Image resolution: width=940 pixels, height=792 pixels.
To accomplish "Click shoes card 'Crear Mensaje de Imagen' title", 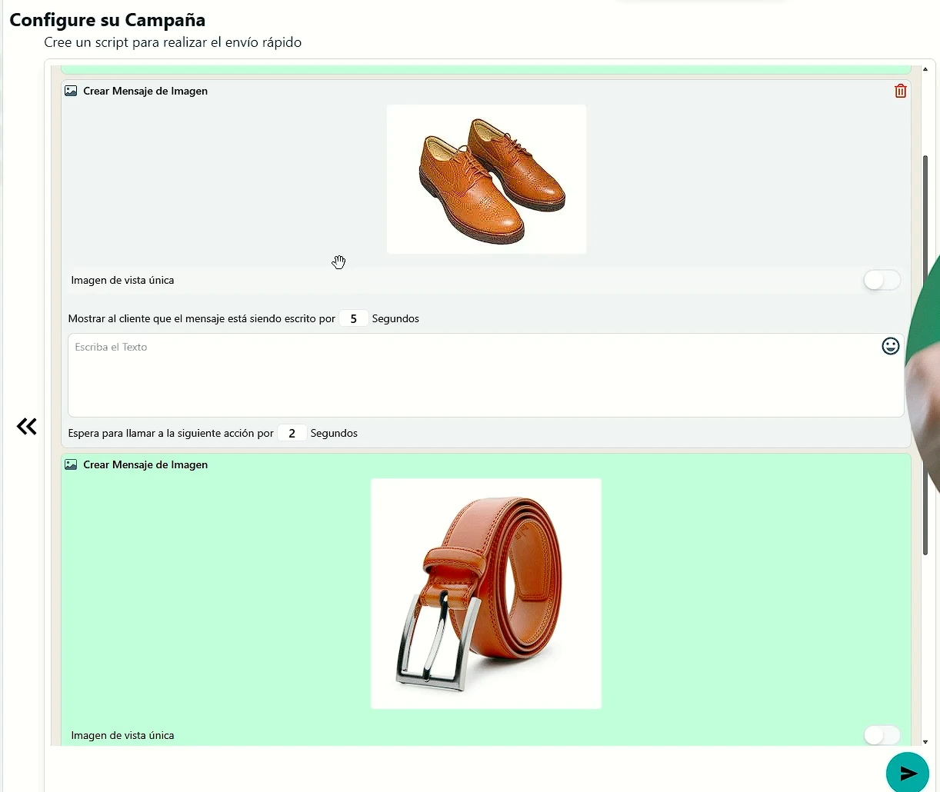I will click(x=145, y=91).
